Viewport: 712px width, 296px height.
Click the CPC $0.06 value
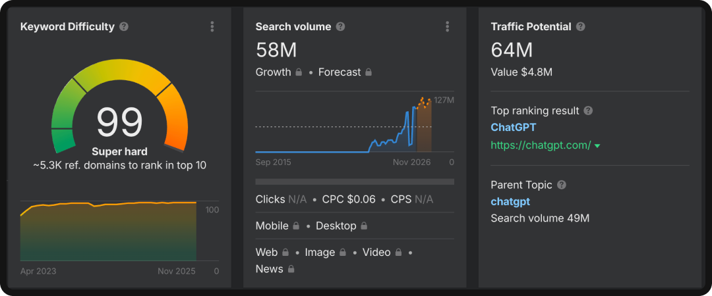[x=349, y=199]
